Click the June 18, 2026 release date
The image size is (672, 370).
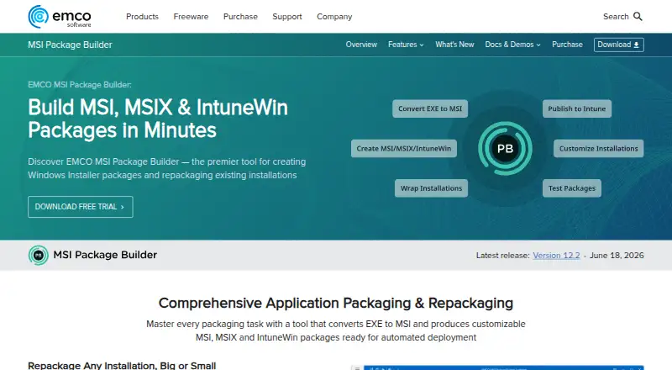click(x=617, y=256)
